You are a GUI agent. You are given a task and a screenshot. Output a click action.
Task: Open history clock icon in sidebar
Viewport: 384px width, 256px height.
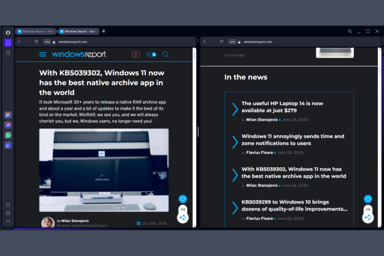[x=8, y=213]
